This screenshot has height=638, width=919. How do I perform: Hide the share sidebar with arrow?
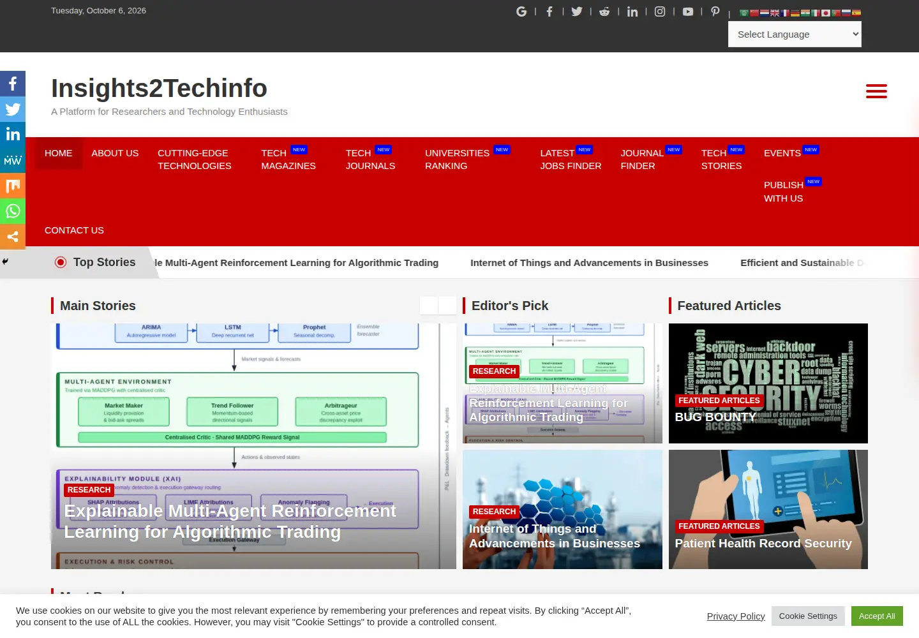click(5, 261)
